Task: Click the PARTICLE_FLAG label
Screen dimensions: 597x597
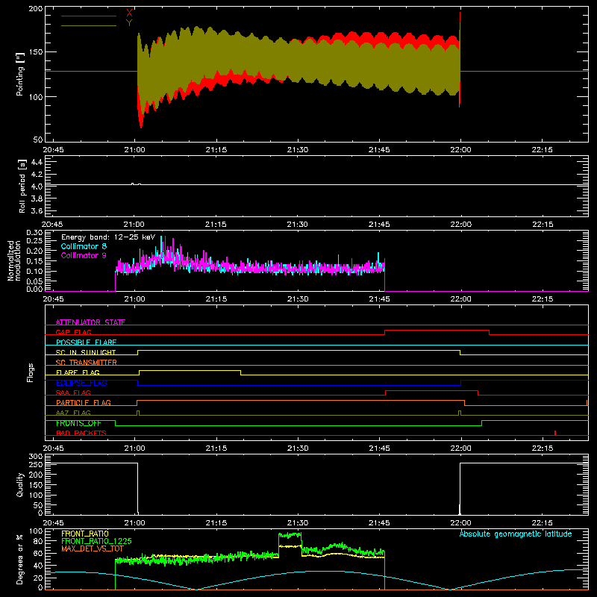Action: [x=84, y=402]
